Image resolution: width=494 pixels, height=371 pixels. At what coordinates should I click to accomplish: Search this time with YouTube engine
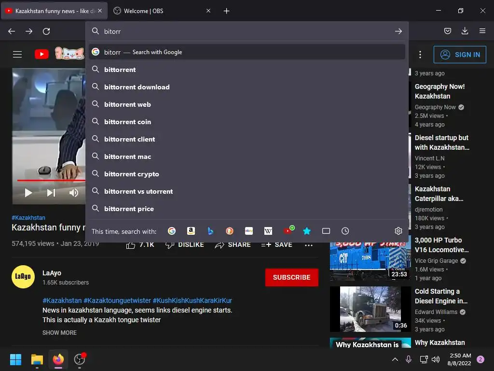[288, 231]
